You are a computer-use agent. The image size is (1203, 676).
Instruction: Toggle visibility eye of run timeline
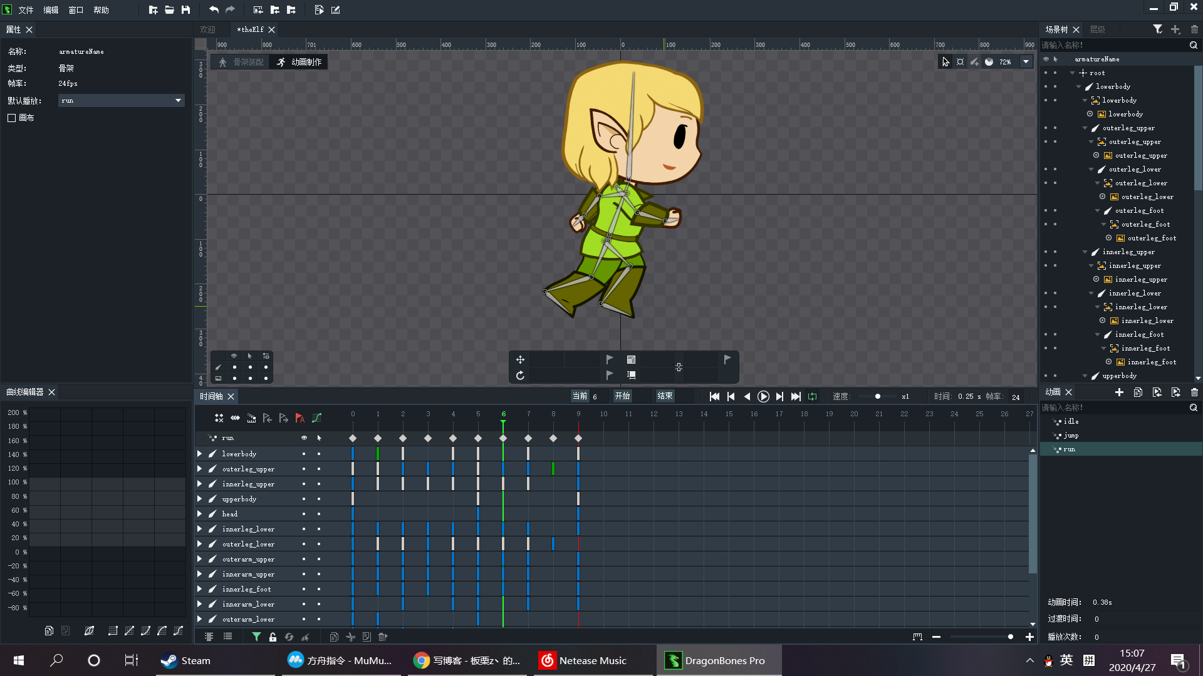click(x=304, y=438)
